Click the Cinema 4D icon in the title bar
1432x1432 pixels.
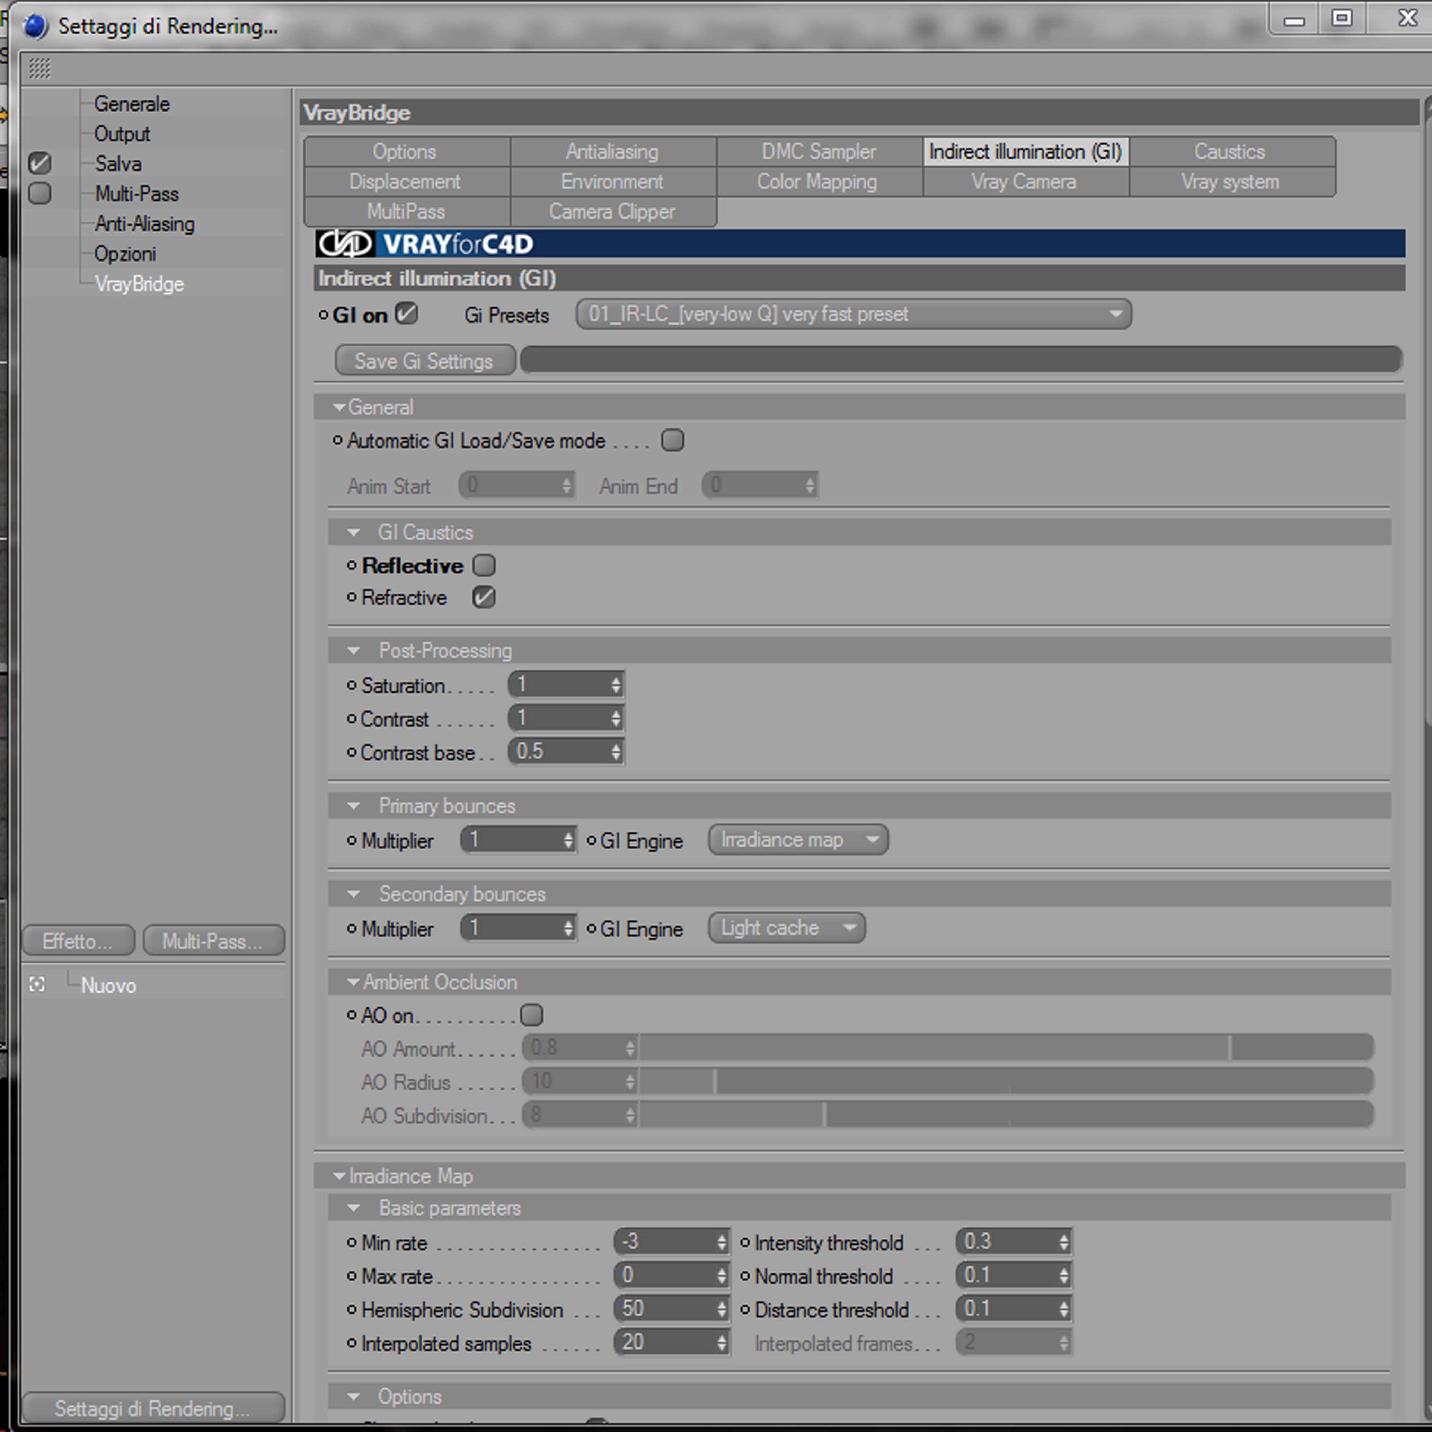pos(35,27)
